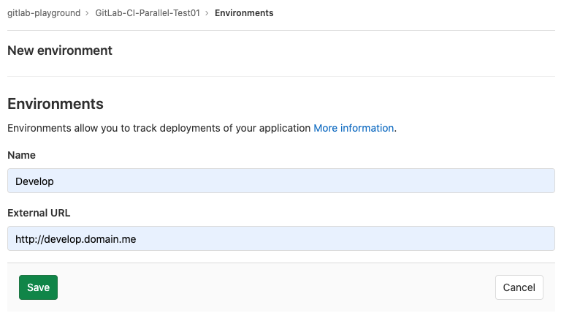Go to GitLab-CI-Parallel-Test01 project breadcrumb
Viewport: 561px width, 313px height.
point(148,13)
